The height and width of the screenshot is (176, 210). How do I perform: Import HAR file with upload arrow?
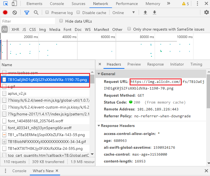(x=145, y=13)
